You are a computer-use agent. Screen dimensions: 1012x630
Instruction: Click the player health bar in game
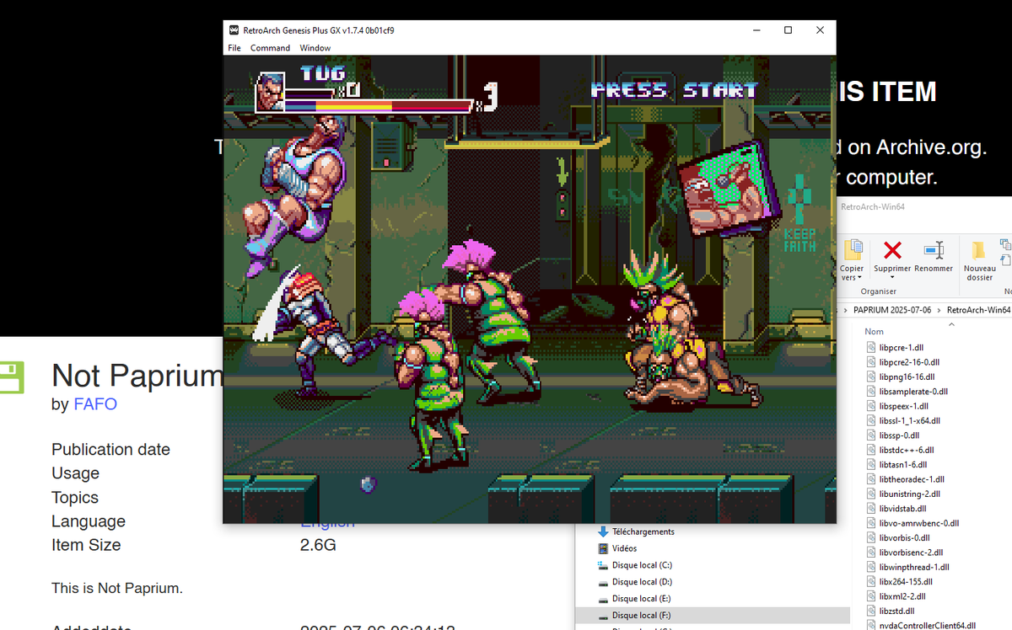pyautogui.click(x=378, y=106)
